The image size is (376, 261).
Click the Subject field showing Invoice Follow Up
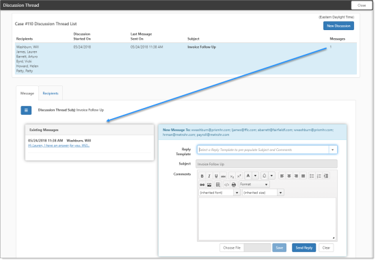(267, 164)
